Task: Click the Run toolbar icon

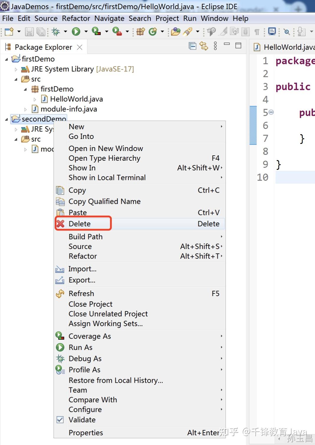Action: [76, 32]
